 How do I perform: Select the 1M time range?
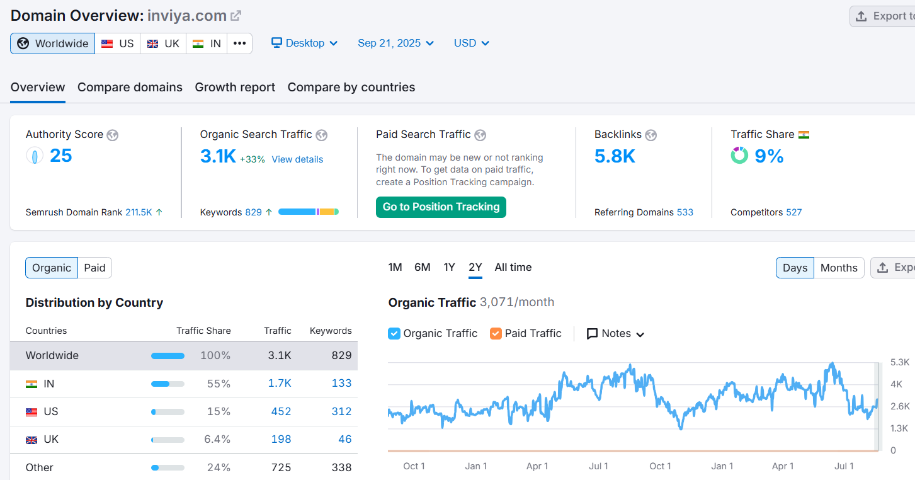pyautogui.click(x=395, y=268)
